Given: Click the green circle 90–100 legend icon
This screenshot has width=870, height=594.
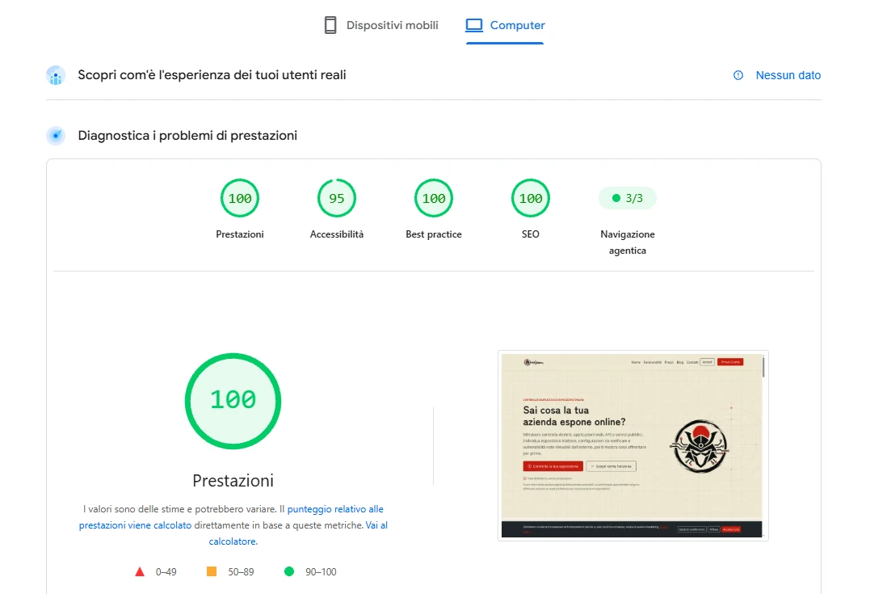Looking at the screenshot, I should tap(289, 571).
